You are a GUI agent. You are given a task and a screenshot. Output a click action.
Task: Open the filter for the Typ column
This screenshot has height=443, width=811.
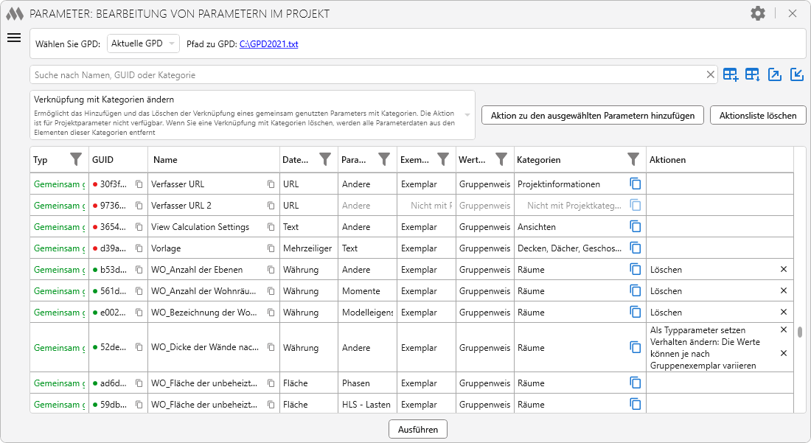[76, 159]
